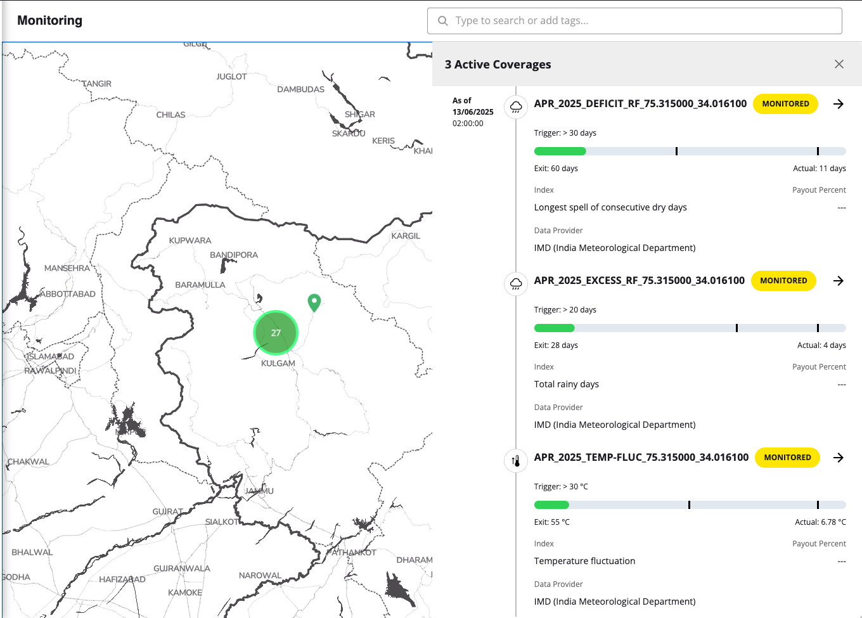
Task: Close the Active Coverages panel
Action: 839,64
